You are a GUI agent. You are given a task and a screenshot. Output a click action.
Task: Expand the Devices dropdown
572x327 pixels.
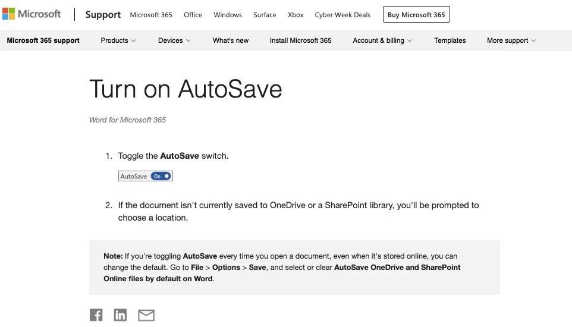coord(174,40)
